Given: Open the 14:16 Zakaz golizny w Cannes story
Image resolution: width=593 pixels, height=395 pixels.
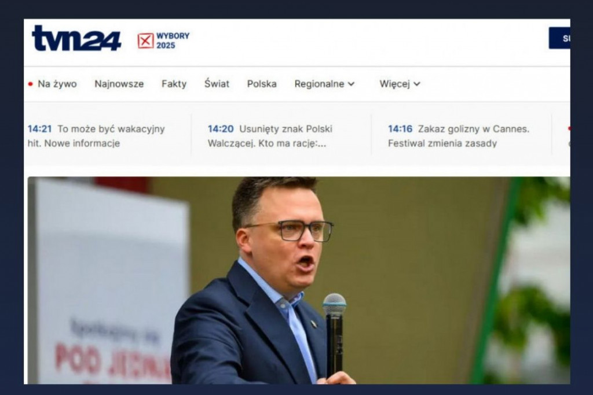Looking at the screenshot, I should point(459,136).
